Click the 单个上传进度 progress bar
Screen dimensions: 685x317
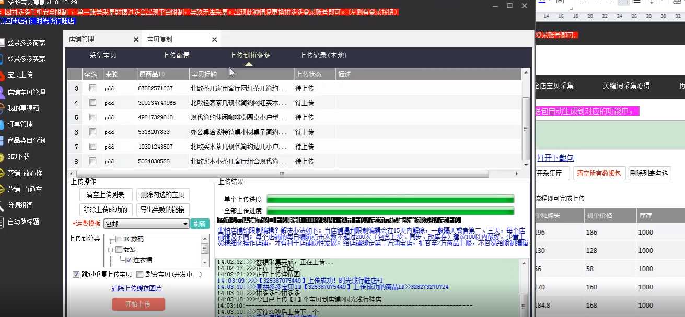[390, 199]
